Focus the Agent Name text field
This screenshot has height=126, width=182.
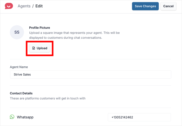90,74
